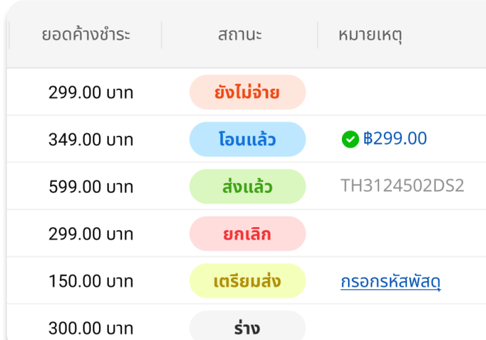Select tracking number TH3124502DS2
The image size is (486, 340).
point(402,186)
